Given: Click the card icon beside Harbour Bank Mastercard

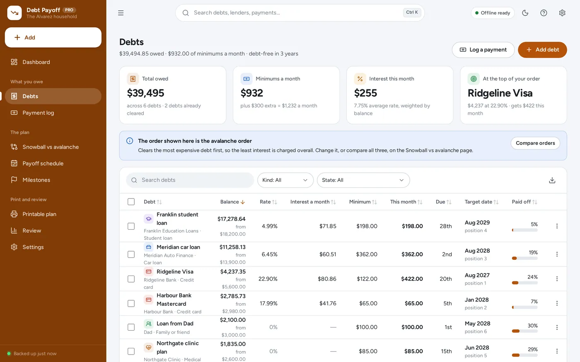Looking at the screenshot, I should pyautogui.click(x=149, y=299).
